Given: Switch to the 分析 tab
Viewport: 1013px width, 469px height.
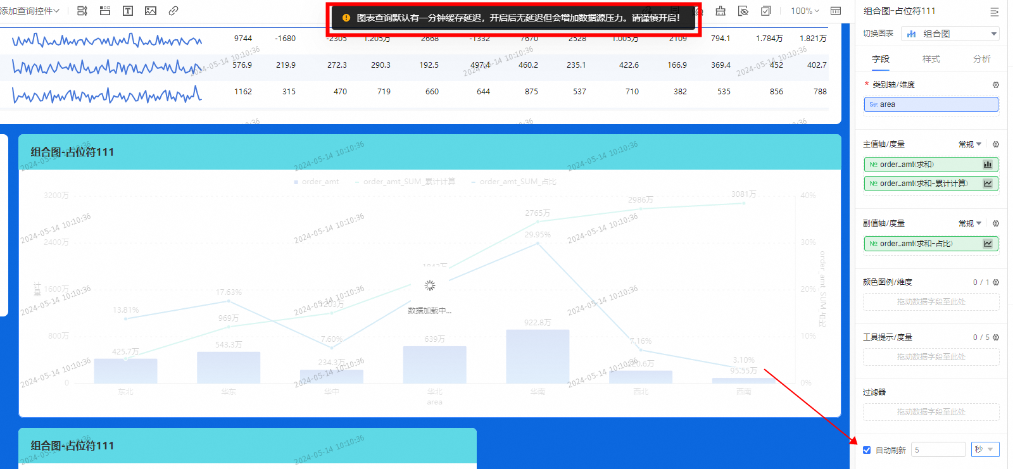Looking at the screenshot, I should coord(981,59).
